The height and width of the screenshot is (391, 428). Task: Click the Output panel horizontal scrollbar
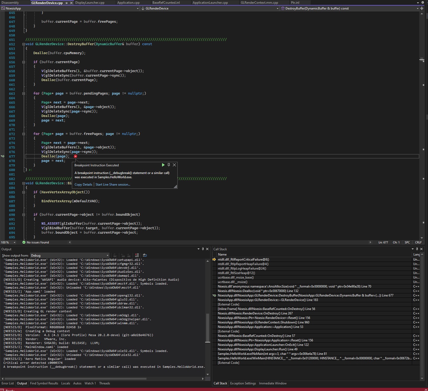[x=76, y=379]
